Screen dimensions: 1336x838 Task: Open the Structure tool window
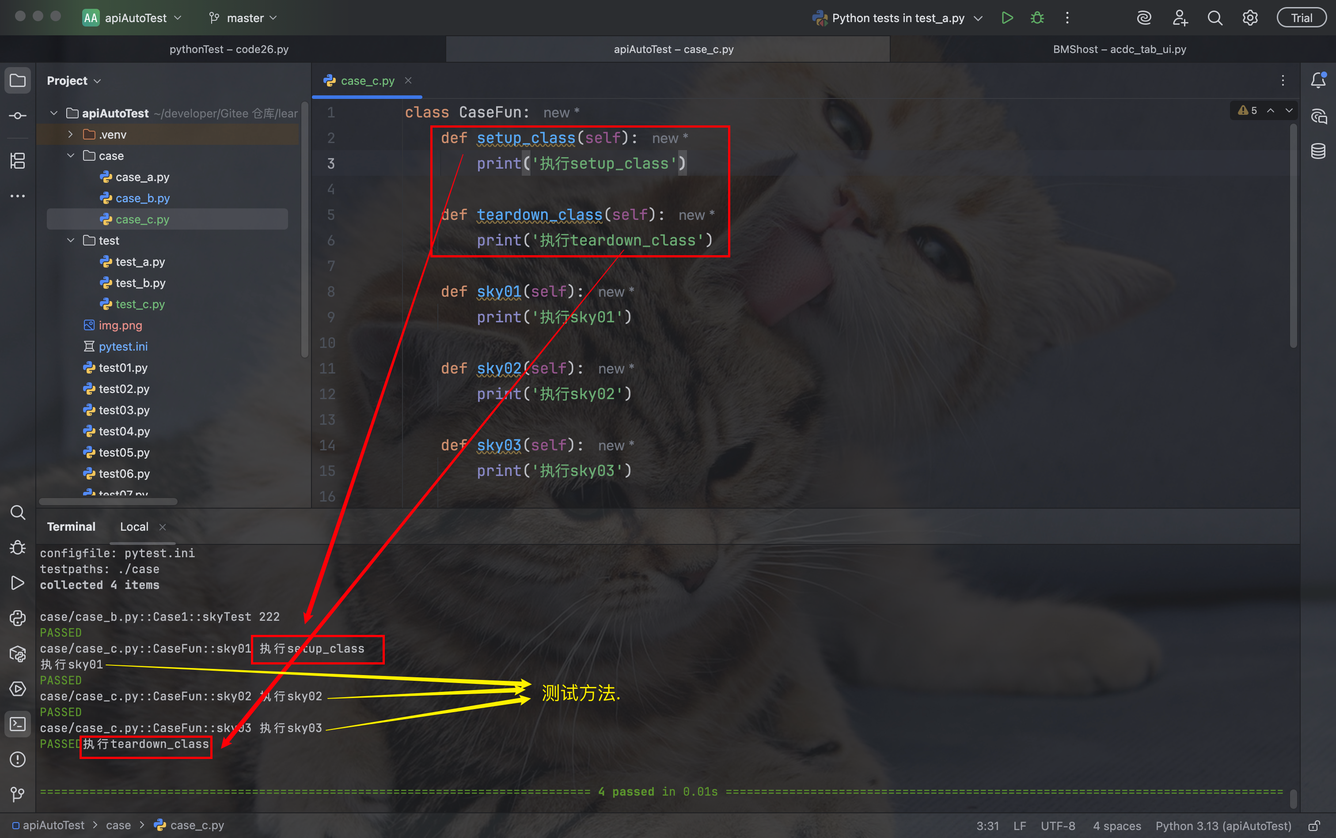click(18, 161)
